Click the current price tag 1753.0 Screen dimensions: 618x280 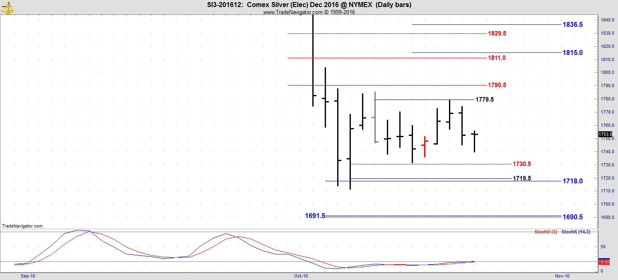coord(605,134)
